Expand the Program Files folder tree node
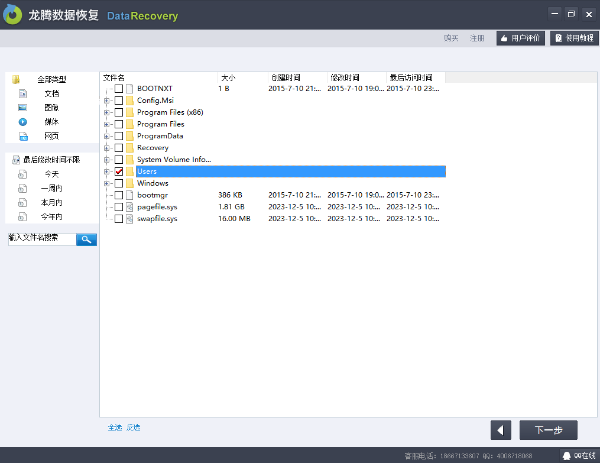This screenshot has height=463, width=600. 107,124
